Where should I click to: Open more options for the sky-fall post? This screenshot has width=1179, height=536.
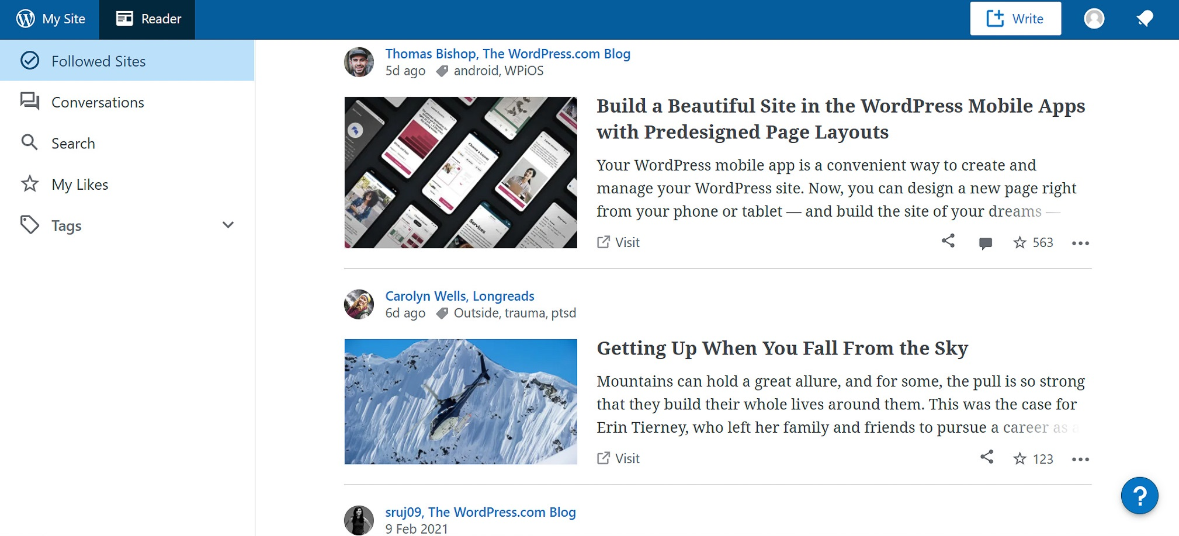pos(1080,459)
